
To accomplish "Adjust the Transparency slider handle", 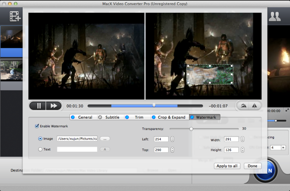I will 191,129.
